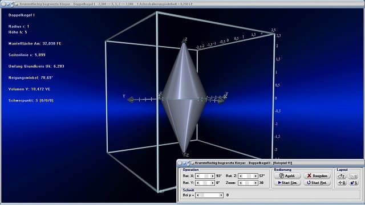Click the Schwerpunkt: S (0/0/0) text
The height and width of the screenshot is (205, 365).
31,100
